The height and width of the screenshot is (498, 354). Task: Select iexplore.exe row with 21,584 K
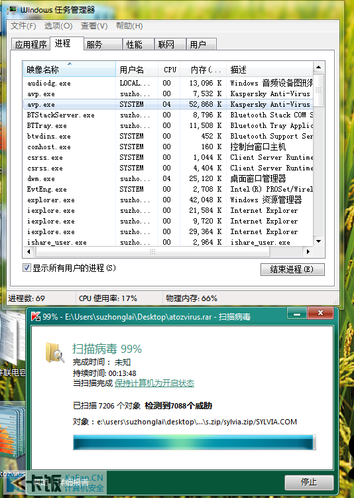tap(168, 210)
